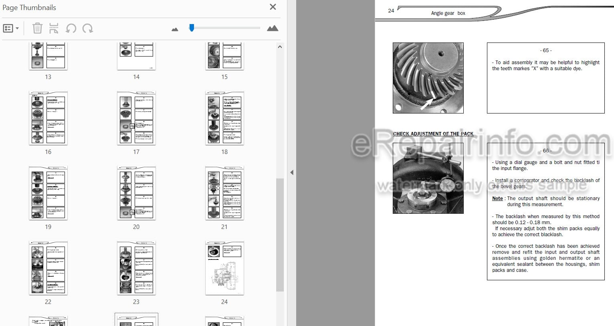
Task: Click the gear teeth photo in step 65
Action: click(x=428, y=78)
